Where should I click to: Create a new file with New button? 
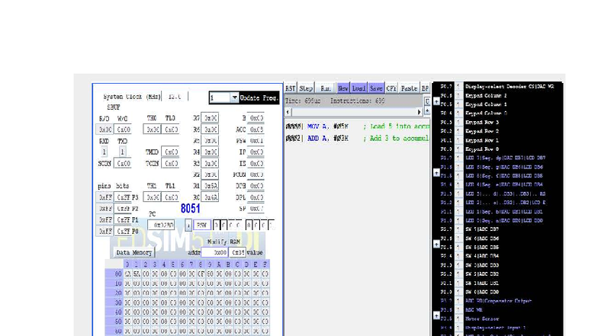(342, 88)
